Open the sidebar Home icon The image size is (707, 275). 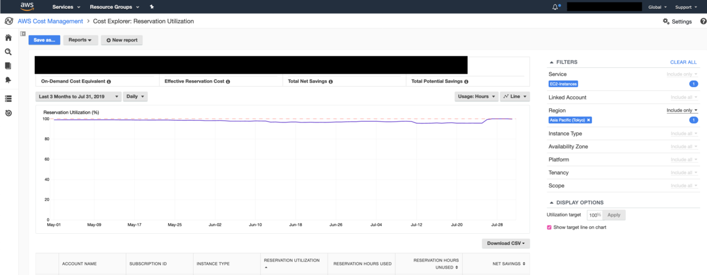8,38
